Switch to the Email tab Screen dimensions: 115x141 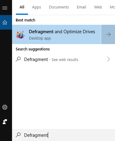81,7
